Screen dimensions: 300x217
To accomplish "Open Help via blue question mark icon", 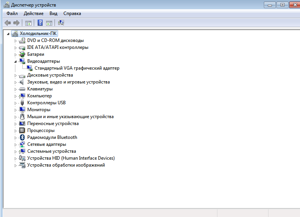I will (x=40, y=23).
